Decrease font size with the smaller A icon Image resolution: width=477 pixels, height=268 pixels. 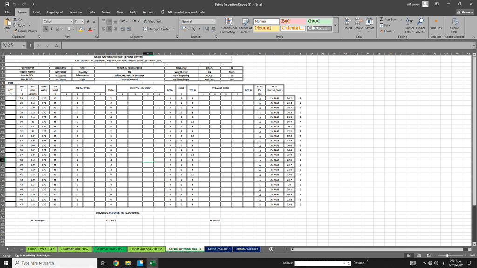[94, 21]
